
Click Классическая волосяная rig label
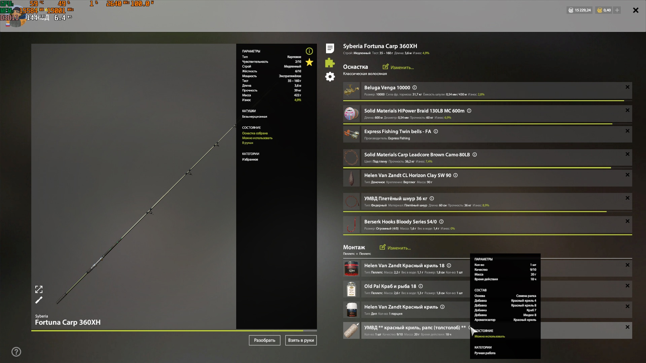pos(365,74)
